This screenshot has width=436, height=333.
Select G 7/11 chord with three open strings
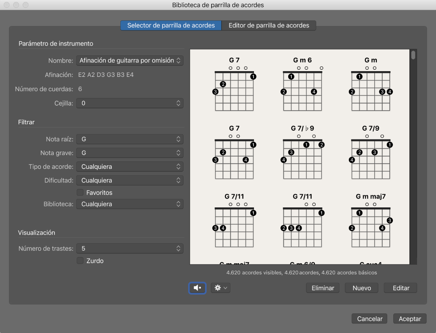[x=234, y=221]
